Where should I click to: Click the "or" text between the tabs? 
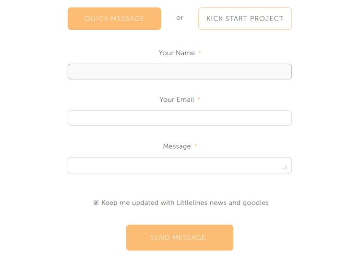click(x=180, y=18)
